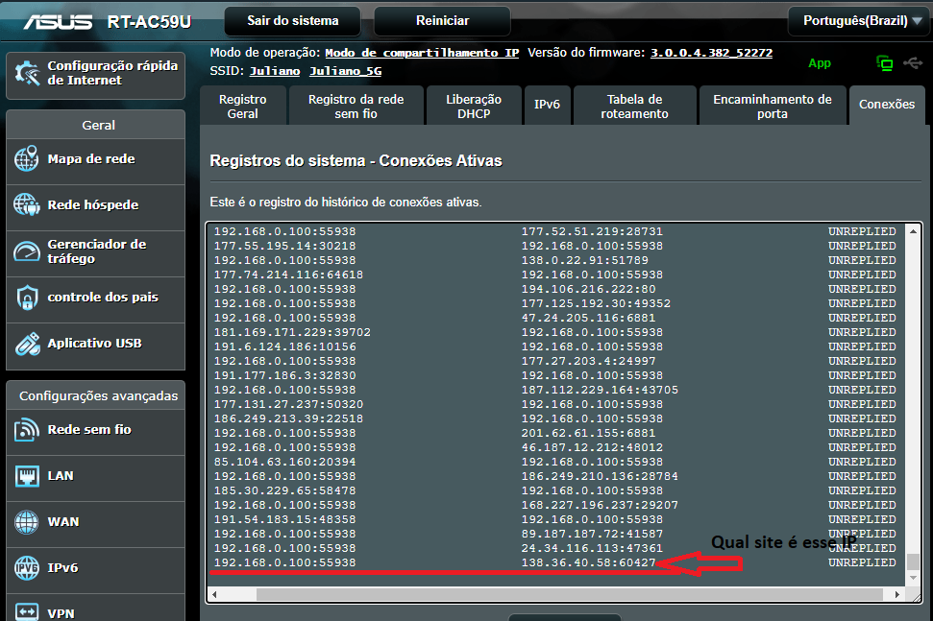Click the green network status icon
The image size is (933, 621).
click(885, 63)
